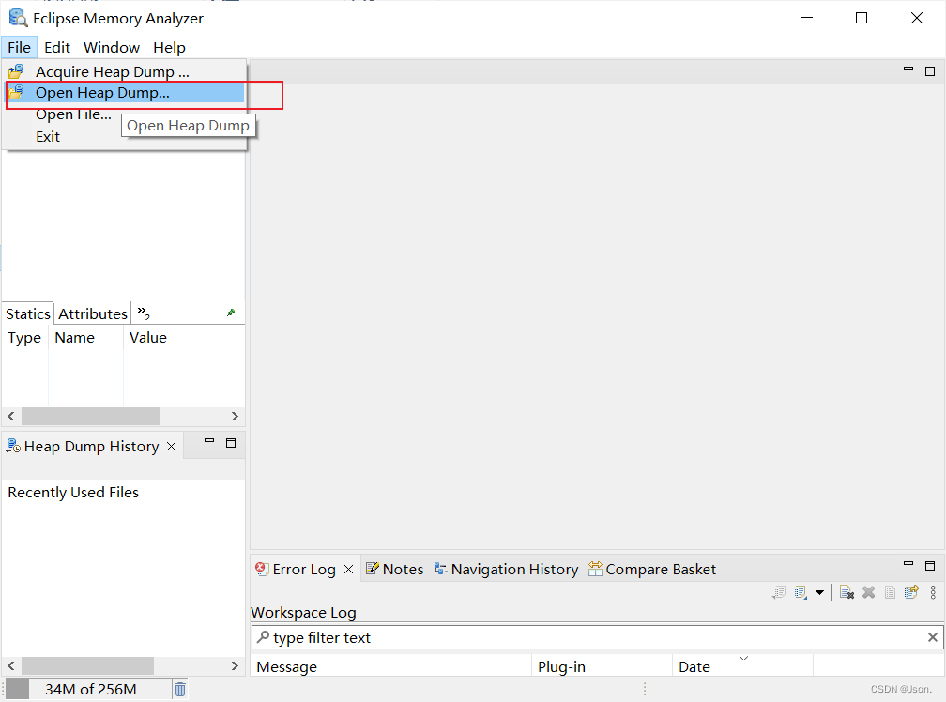Close the Error Log tab
The image size is (946, 702).
tap(349, 570)
